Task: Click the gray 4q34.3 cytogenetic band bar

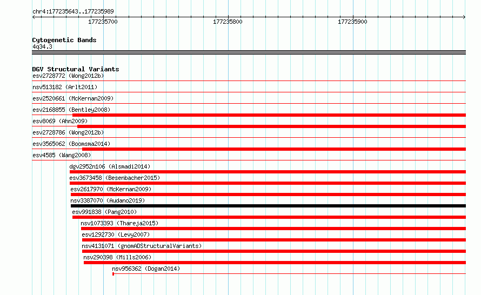Action: click(x=249, y=52)
